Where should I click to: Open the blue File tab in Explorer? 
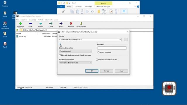pos(61,7)
